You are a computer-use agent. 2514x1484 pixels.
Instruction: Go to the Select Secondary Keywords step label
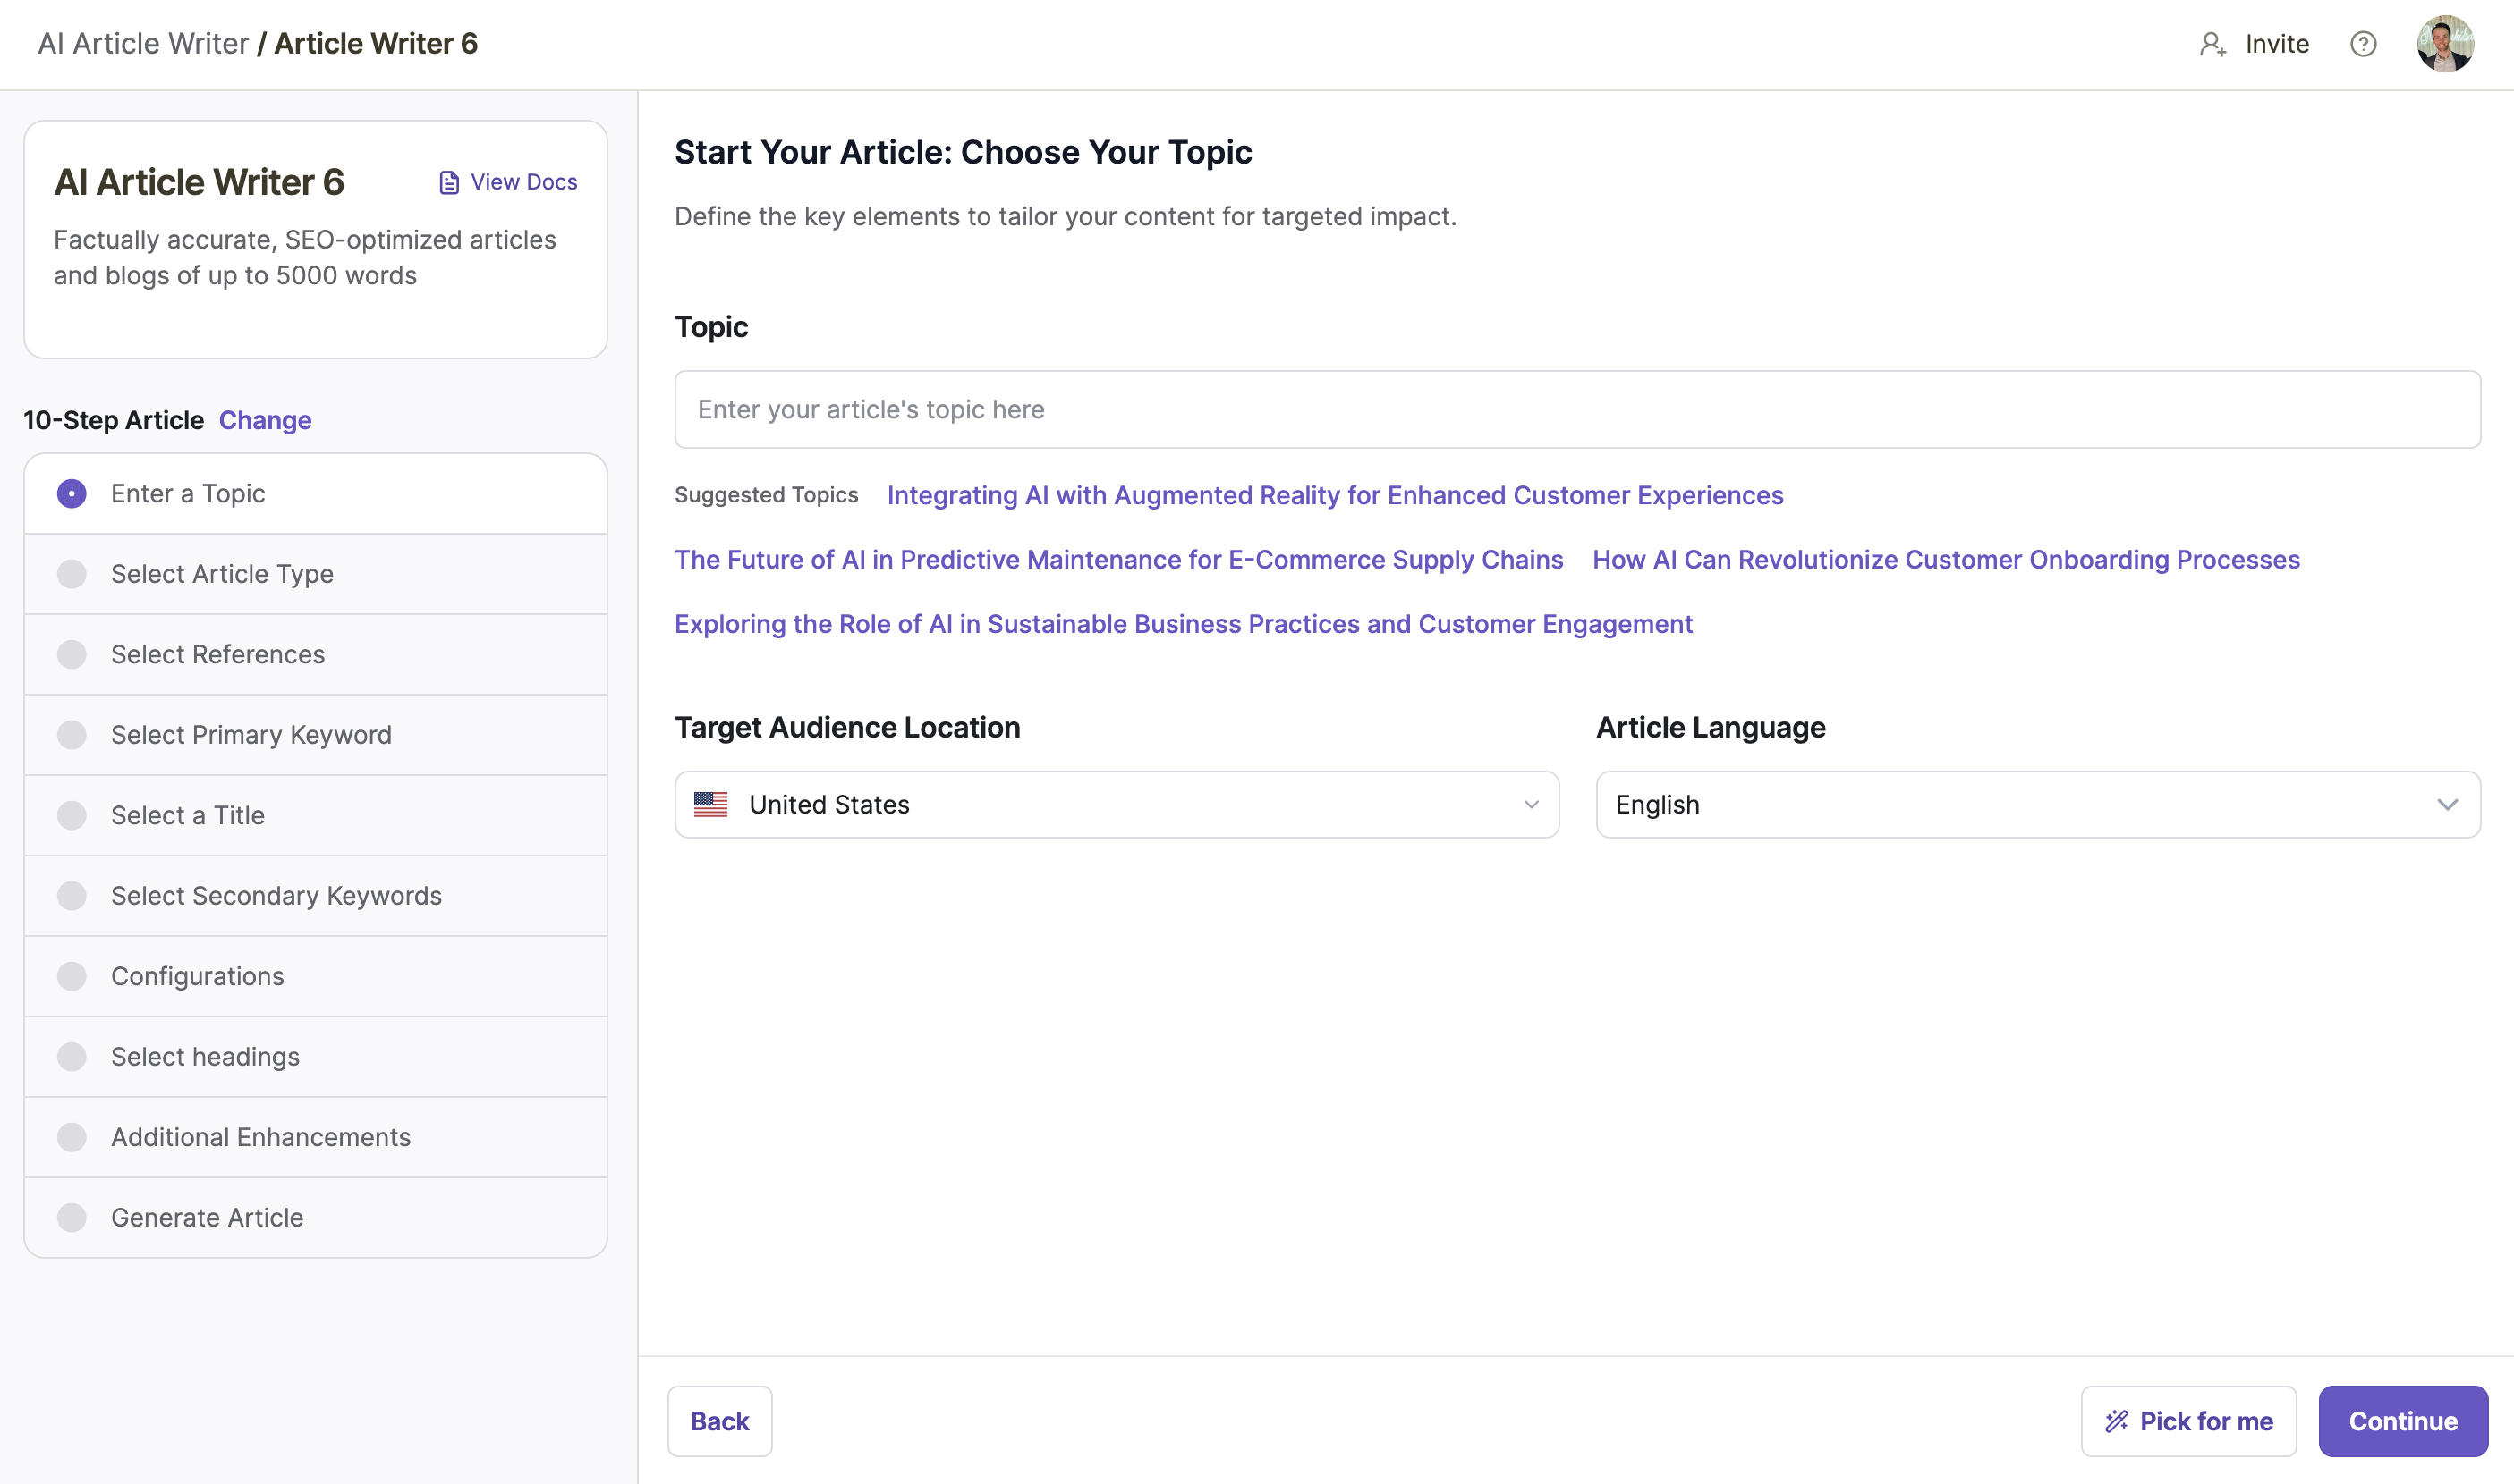pos(276,896)
